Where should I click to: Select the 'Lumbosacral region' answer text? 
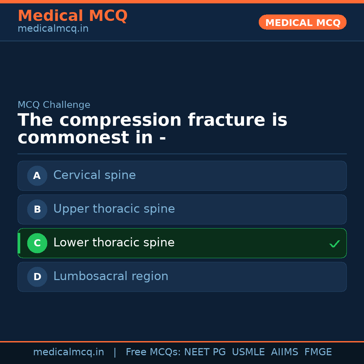coord(111,276)
